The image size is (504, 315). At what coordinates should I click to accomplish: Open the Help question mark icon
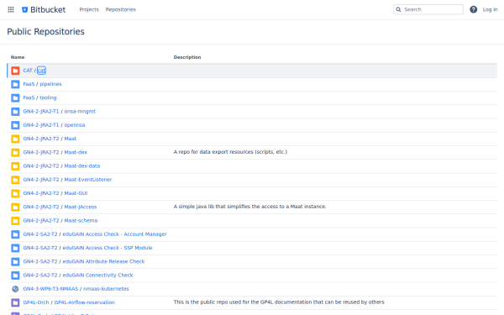tap(473, 9)
